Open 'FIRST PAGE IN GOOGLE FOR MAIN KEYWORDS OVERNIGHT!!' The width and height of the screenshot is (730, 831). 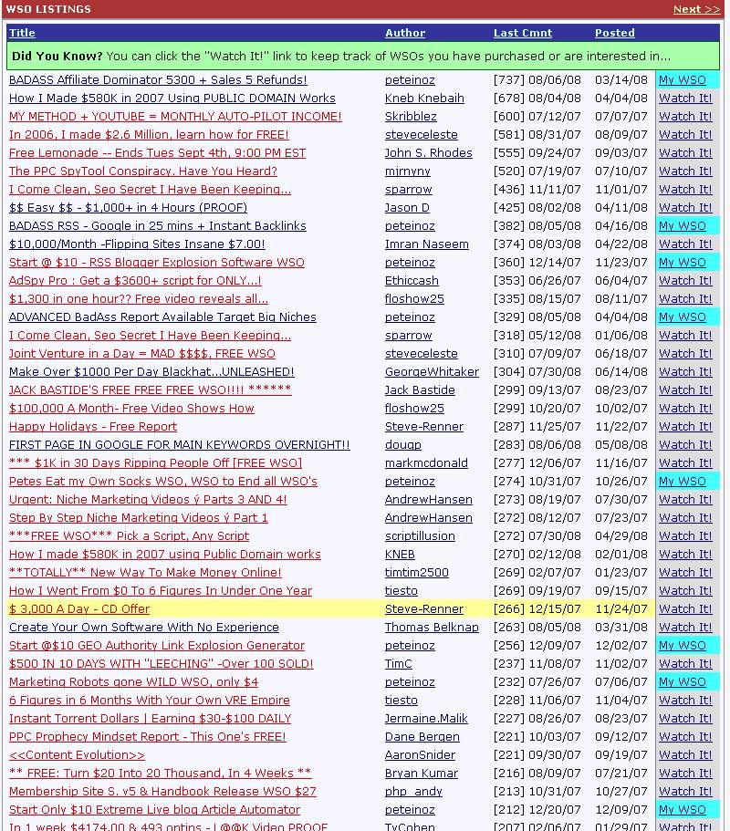(x=180, y=445)
